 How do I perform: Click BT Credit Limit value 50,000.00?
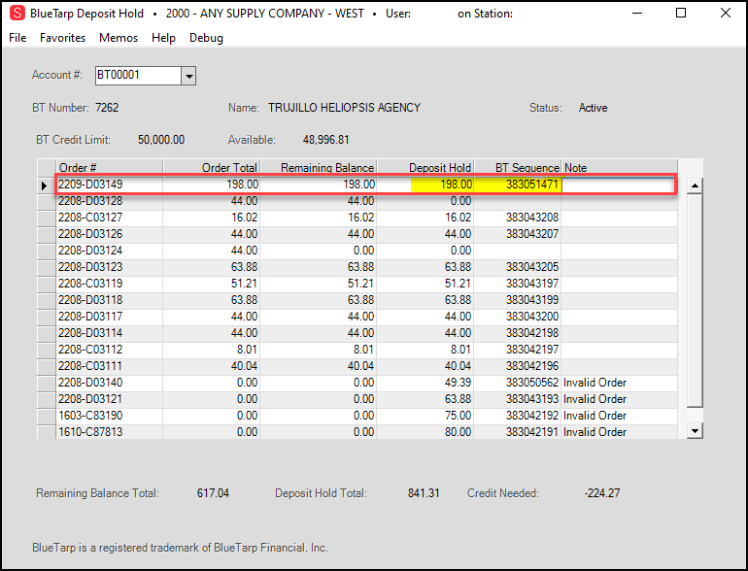pos(161,140)
